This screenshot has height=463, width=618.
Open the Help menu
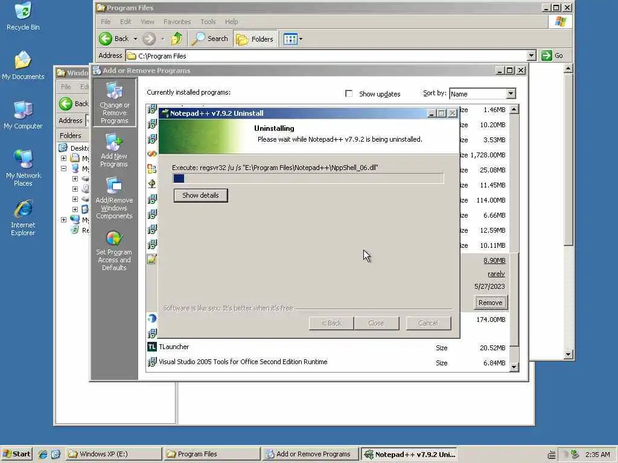click(x=231, y=22)
